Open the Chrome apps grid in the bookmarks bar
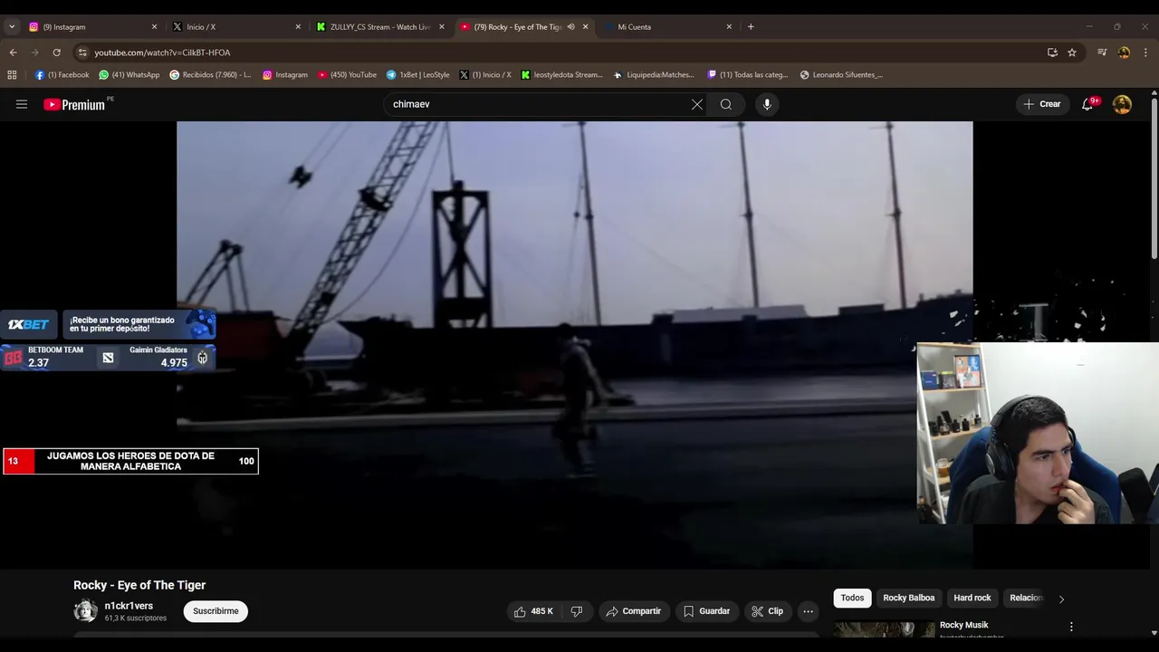Screen dimensions: 1159x652 12,75
